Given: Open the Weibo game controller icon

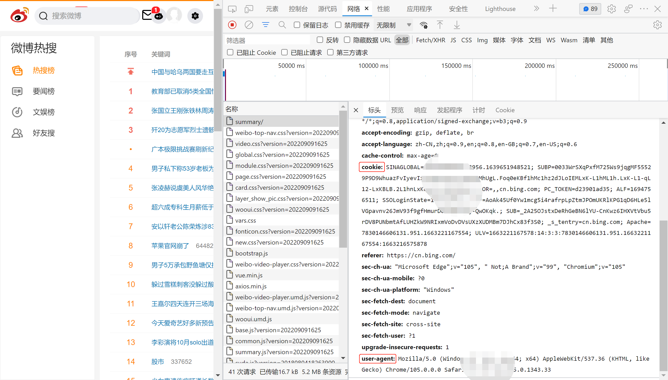Looking at the screenshot, I should click(159, 16).
